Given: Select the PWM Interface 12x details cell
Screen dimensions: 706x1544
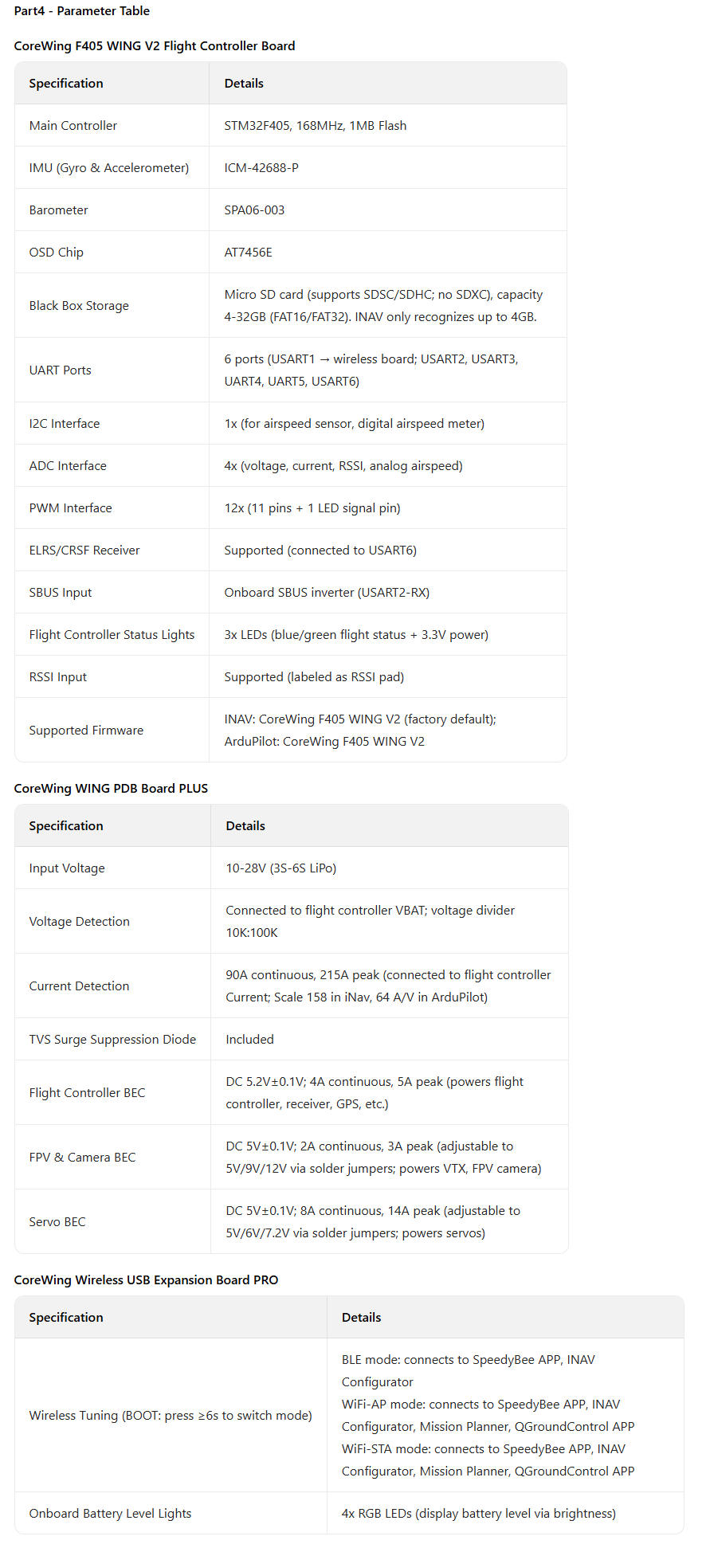Looking at the screenshot, I should (388, 507).
